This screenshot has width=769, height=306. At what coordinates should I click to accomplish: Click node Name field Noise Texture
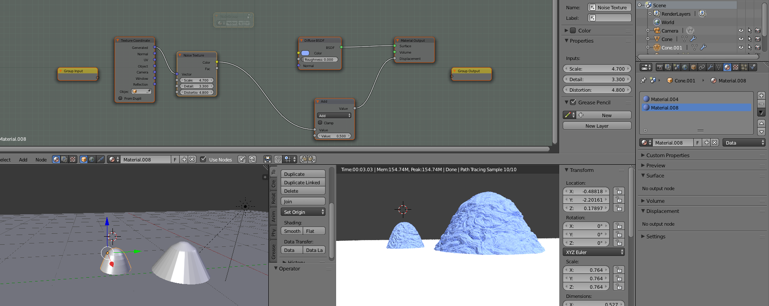[x=609, y=8]
